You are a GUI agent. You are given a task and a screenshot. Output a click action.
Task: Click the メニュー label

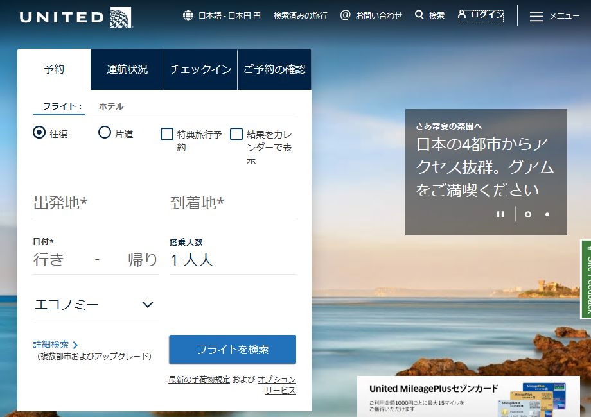pos(564,16)
